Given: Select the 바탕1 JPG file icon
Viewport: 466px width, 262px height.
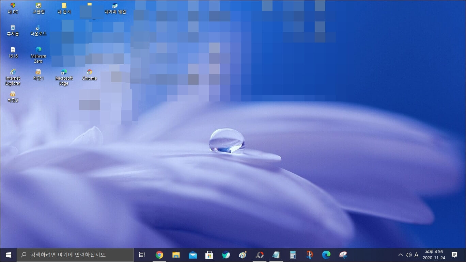Looking at the screenshot, I should point(38,75).
